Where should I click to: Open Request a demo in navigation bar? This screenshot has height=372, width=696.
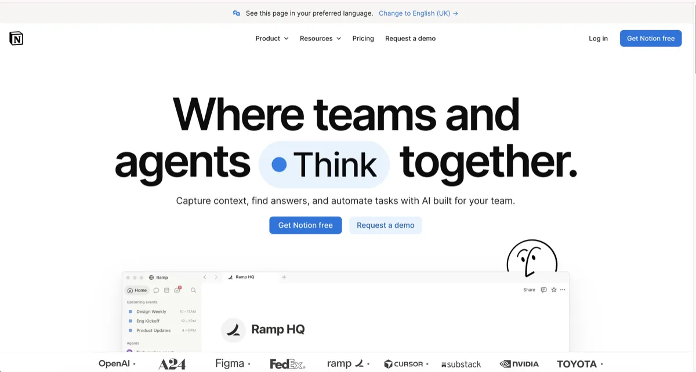(410, 39)
